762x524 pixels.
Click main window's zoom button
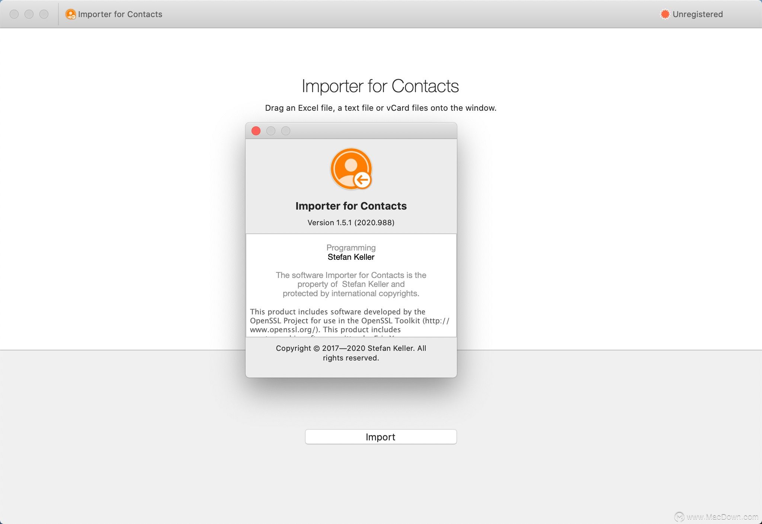coord(44,14)
